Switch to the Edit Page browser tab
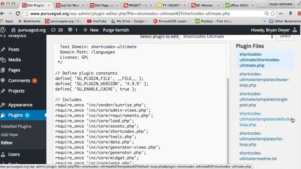Screen dimensions: 301x169 click(x=103, y=5)
